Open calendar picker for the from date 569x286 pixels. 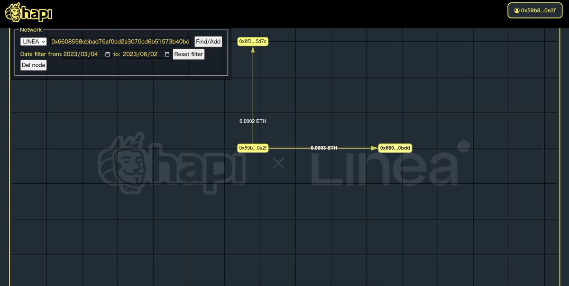pyautogui.click(x=108, y=54)
